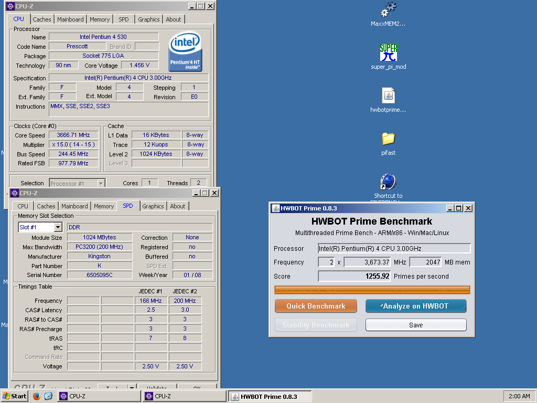Click the L1 Data value 16 KBytes
Image resolution: width=537 pixels, height=403 pixels.
click(x=156, y=135)
